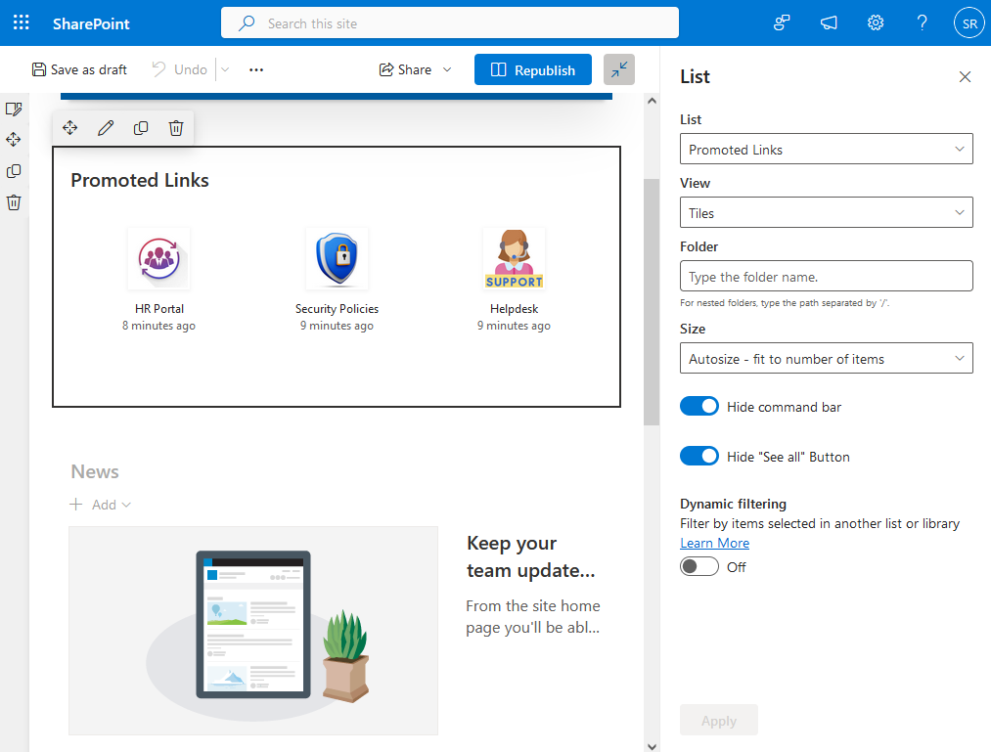Open the Share menu
Image resolution: width=991 pixels, height=752 pixels.
(415, 69)
